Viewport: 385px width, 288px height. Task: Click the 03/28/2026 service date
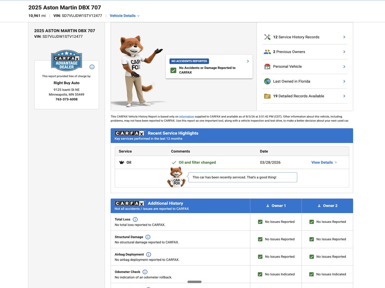point(270,163)
